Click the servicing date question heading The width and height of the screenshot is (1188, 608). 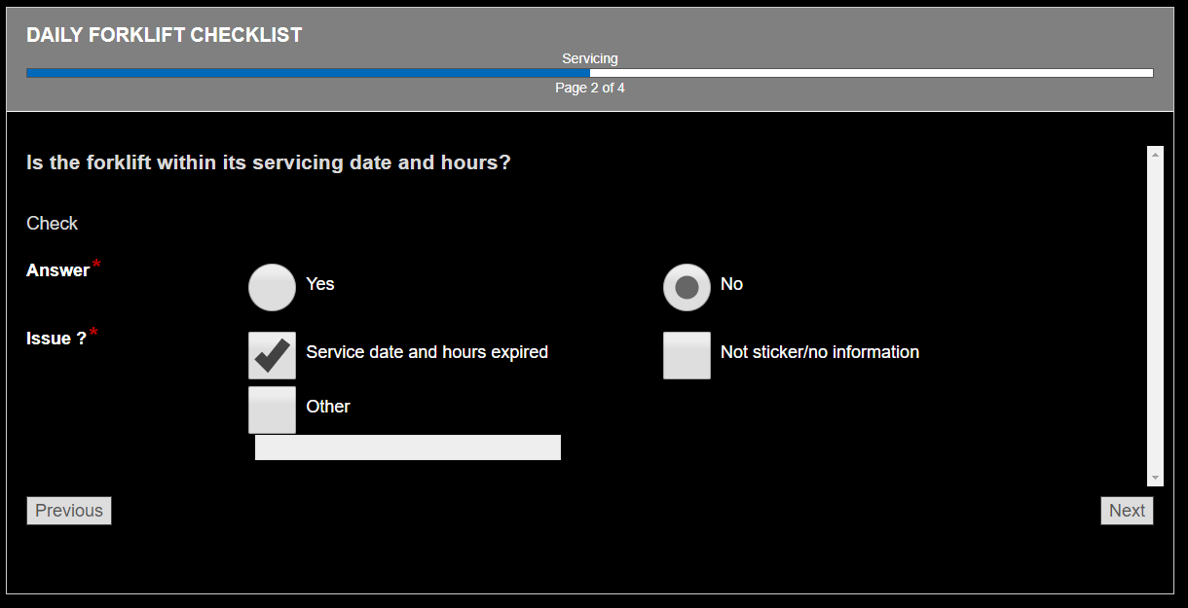pos(268,162)
